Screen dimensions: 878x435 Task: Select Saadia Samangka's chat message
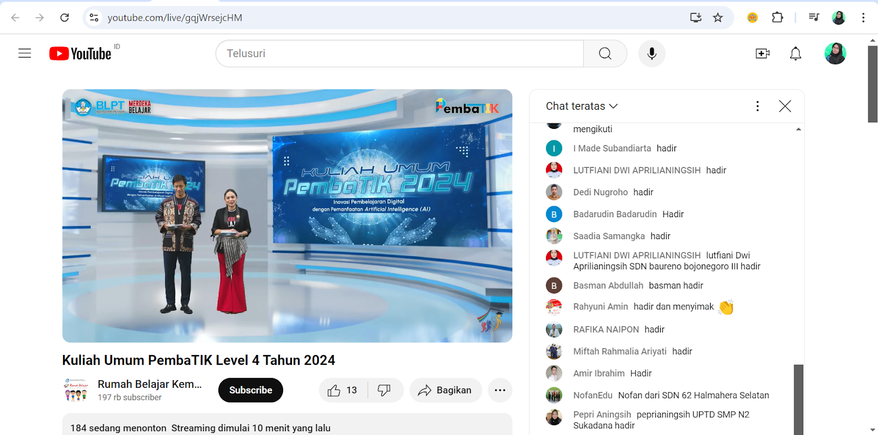[x=660, y=236]
